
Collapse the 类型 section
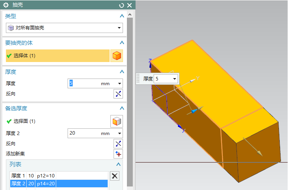click(122, 16)
